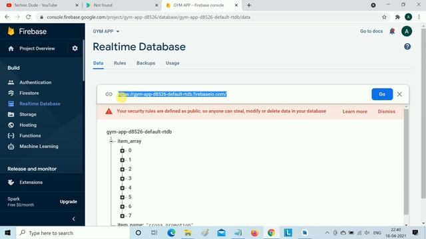Switch to the Rules tab
This screenshot has height=239, width=426.
click(x=120, y=63)
